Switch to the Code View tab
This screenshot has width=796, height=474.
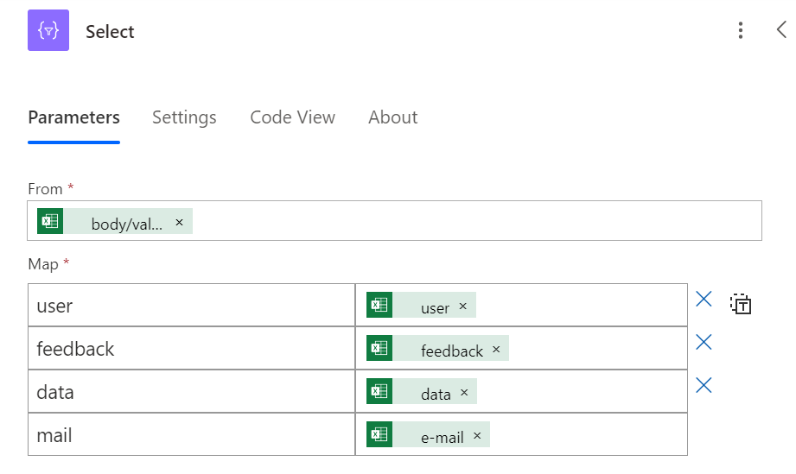(x=292, y=117)
